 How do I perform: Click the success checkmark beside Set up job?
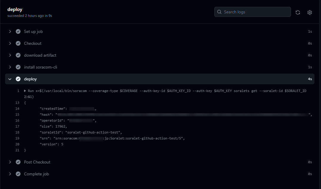point(18,31)
